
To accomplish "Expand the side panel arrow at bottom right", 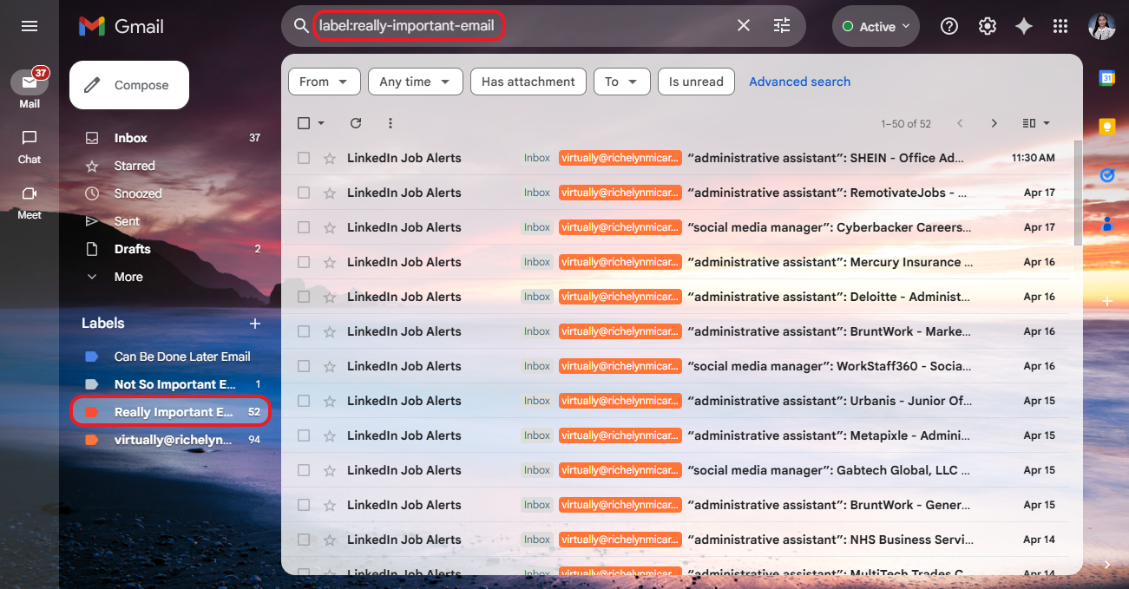I will tap(1107, 565).
